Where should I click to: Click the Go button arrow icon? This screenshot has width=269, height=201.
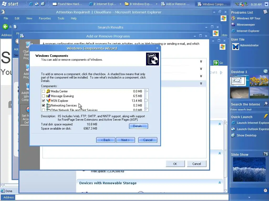tap(216, 63)
